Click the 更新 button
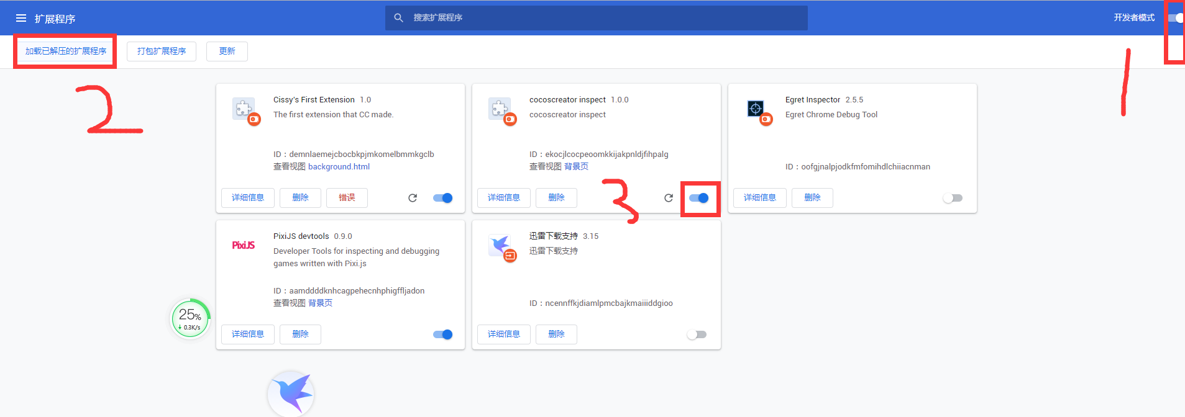Screen dimensions: 1185x417 point(227,52)
